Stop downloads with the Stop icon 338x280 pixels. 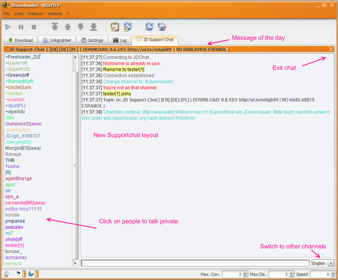(34, 27)
